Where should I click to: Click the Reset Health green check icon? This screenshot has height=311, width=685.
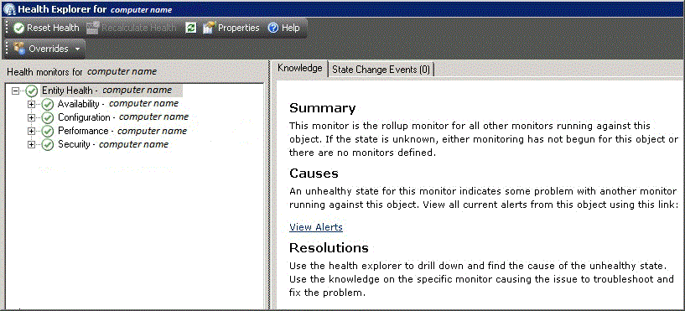(x=18, y=28)
